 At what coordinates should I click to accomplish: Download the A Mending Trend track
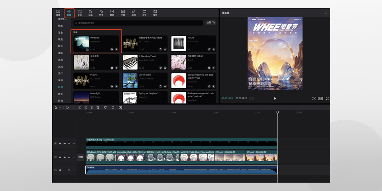pos(165,68)
